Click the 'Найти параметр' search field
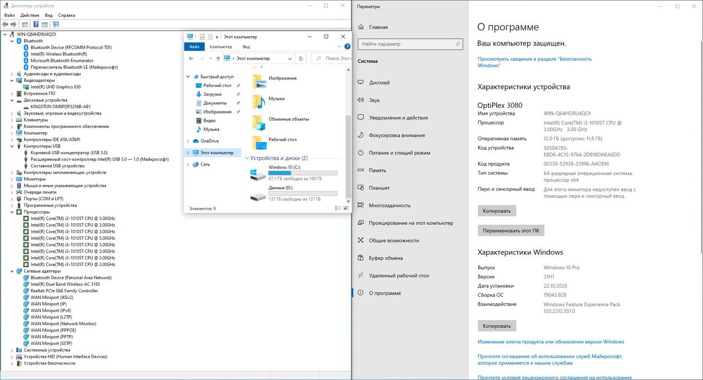This screenshot has height=380, width=703. point(410,44)
